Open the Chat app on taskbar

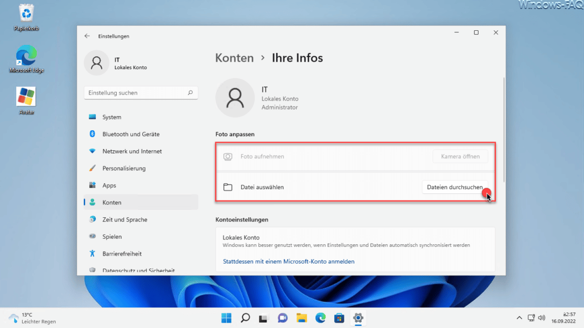[283, 318]
